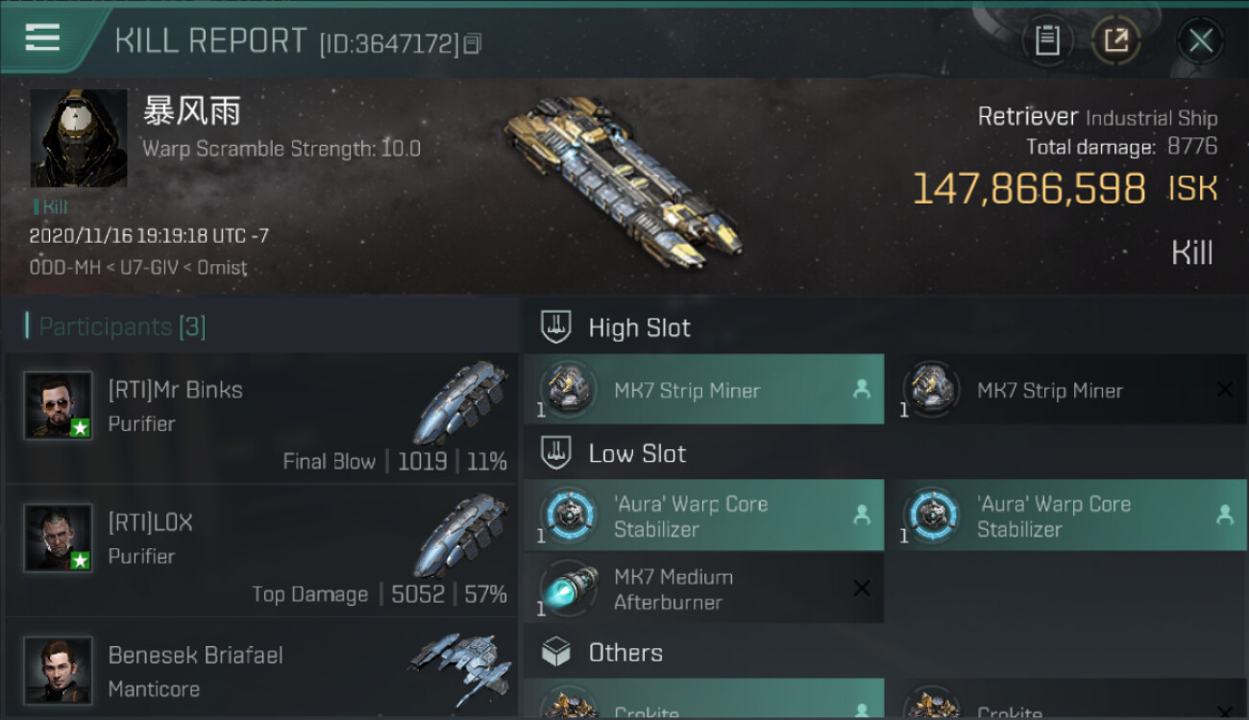The image size is (1249, 720).
Task: Select the dropped MK7 Strip Miner
Action: coord(703,390)
